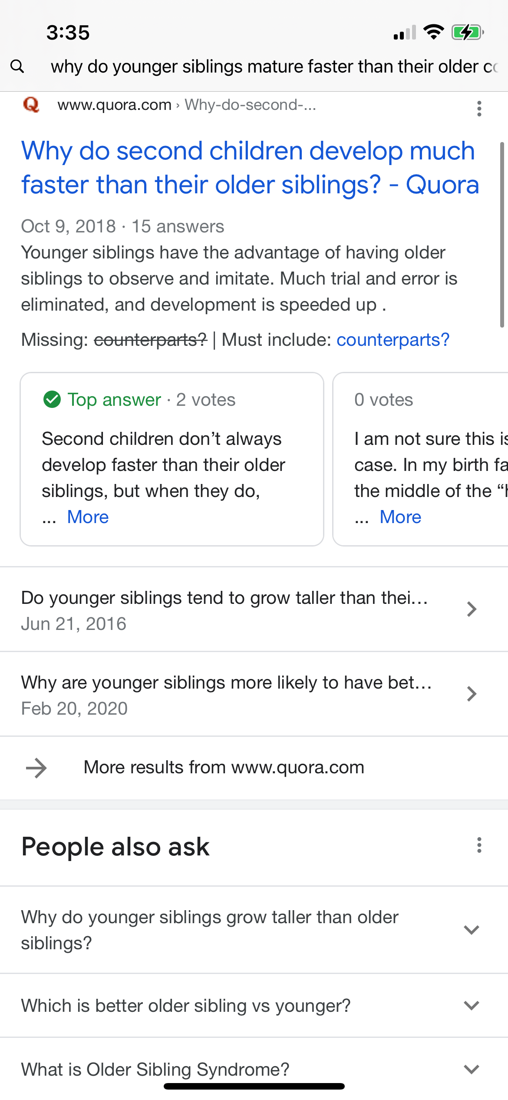Expand "Which is better older sibling vs younger"
This screenshot has width=508, height=1100.
pos(254,1005)
